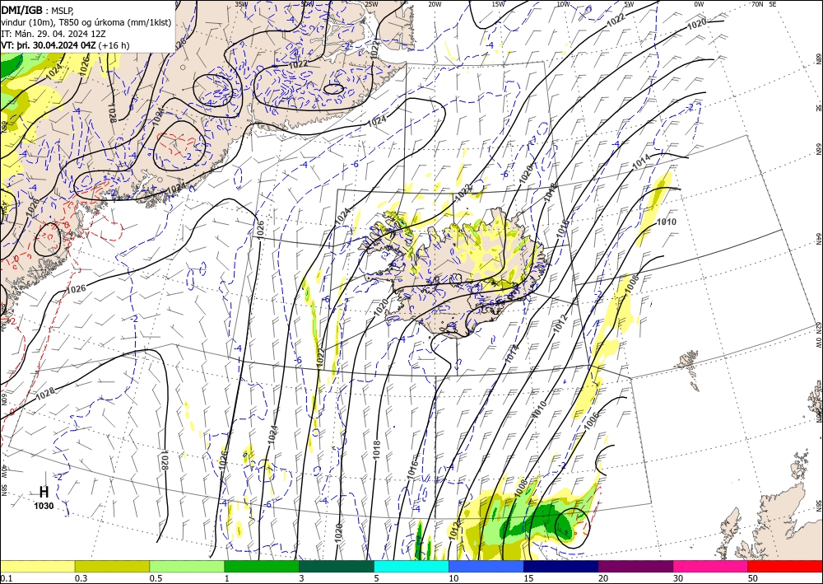Choose the navy 15 mm legend swatch
The image size is (823, 584).
coord(561,566)
